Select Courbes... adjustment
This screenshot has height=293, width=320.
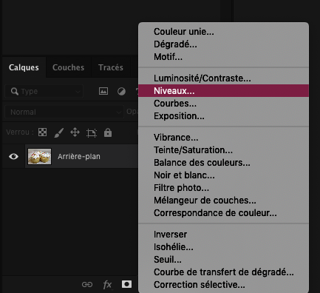(x=223, y=104)
